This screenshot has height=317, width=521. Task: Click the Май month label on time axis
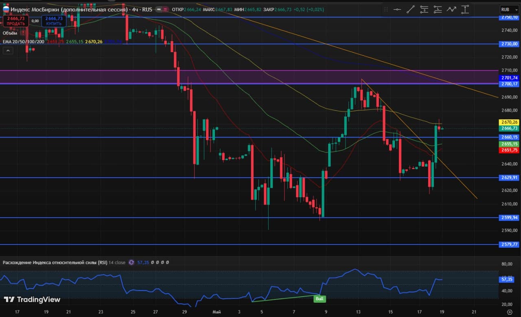point(217,312)
